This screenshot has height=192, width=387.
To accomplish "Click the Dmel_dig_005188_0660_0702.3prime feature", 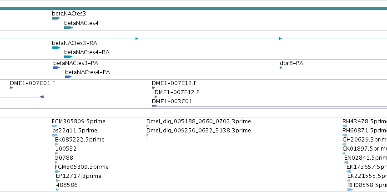I will (x=199, y=121).
